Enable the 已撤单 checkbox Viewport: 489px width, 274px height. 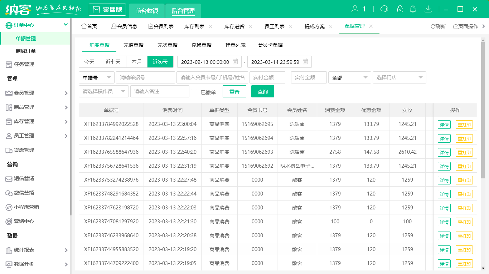tap(194, 91)
